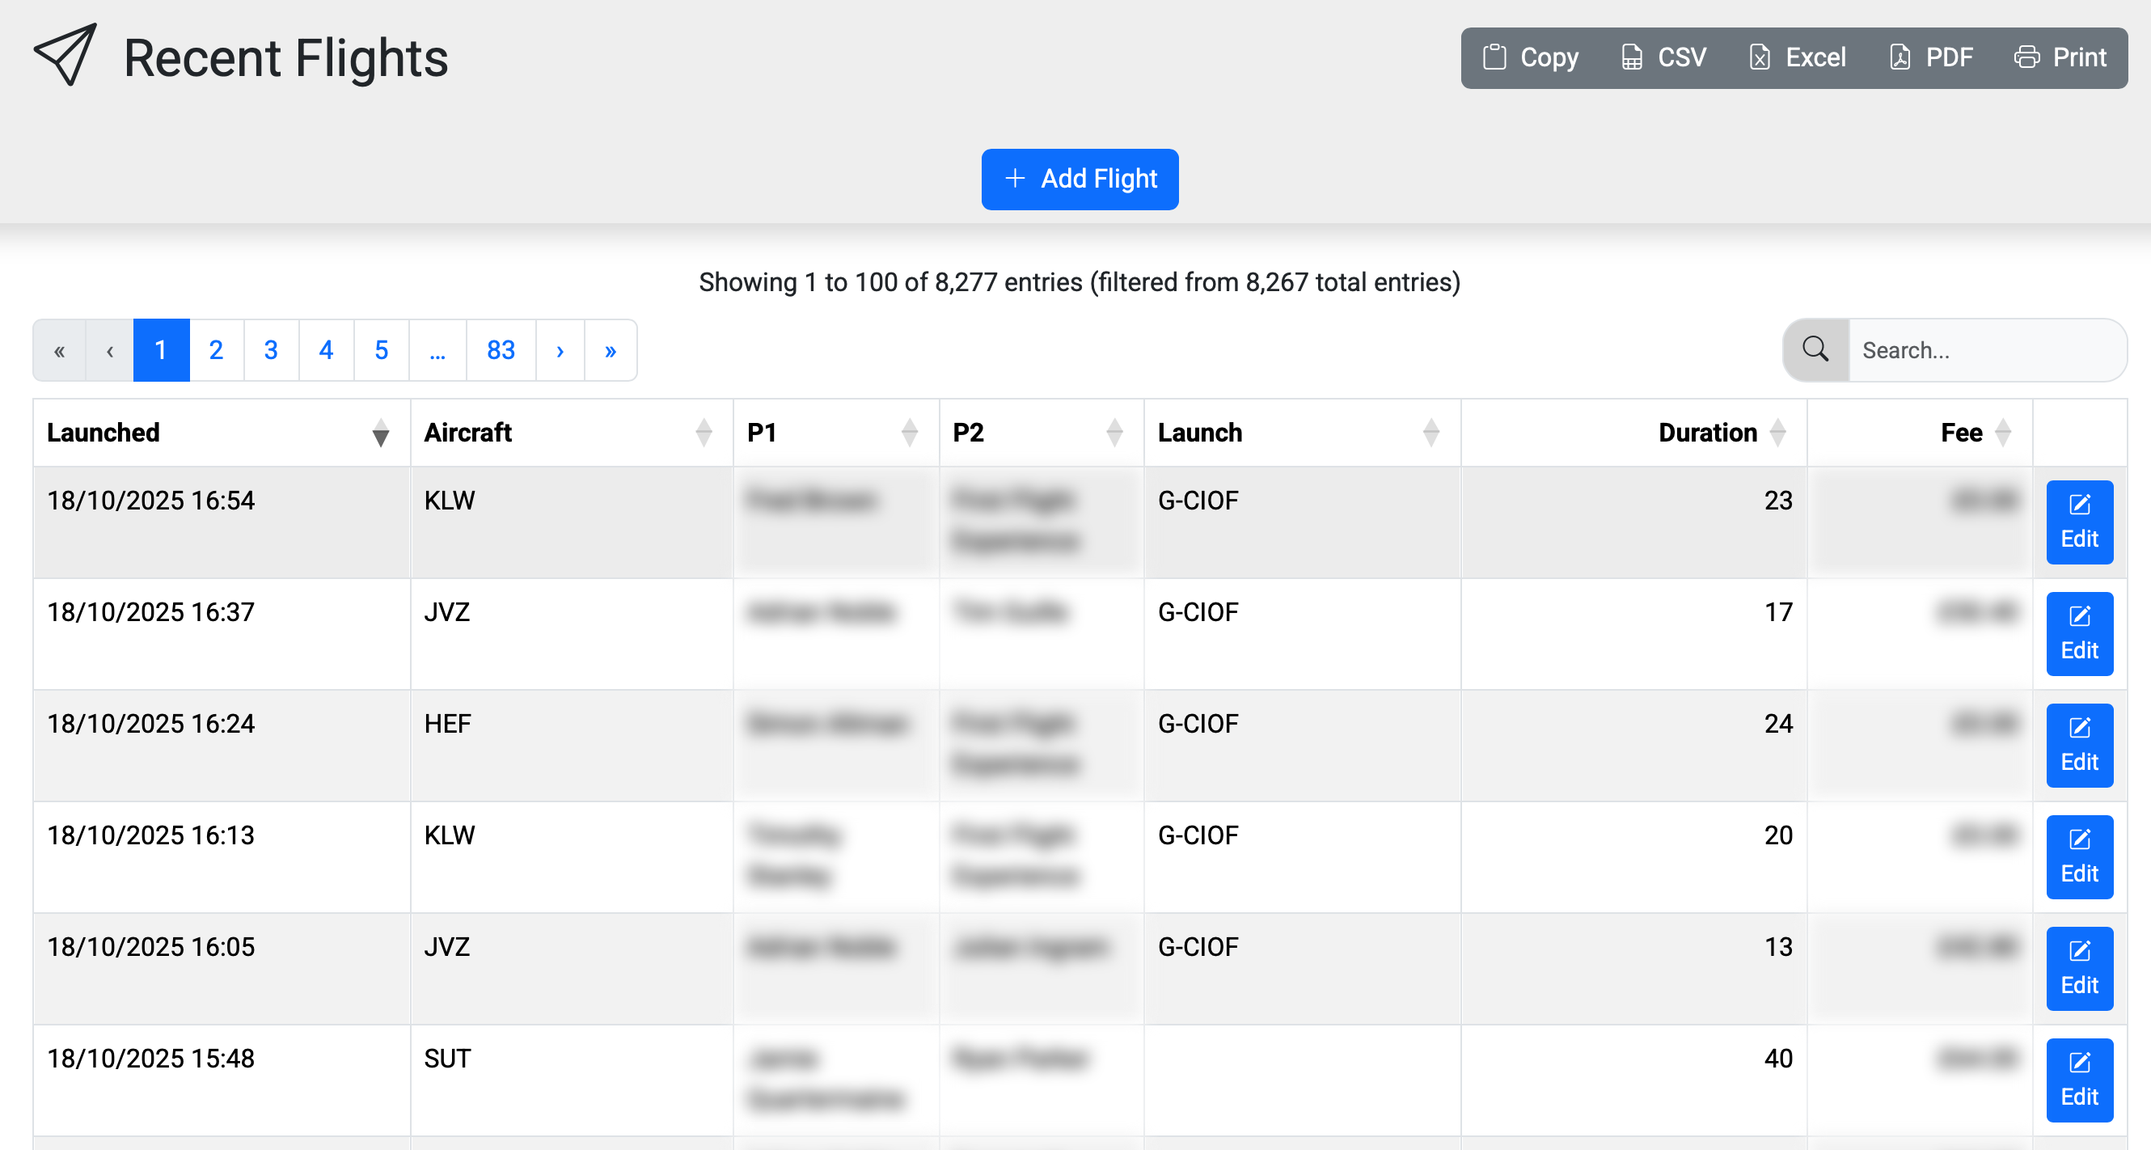Click the plus icon inside Add Flight
The image size is (2151, 1150).
point(1014,179)
